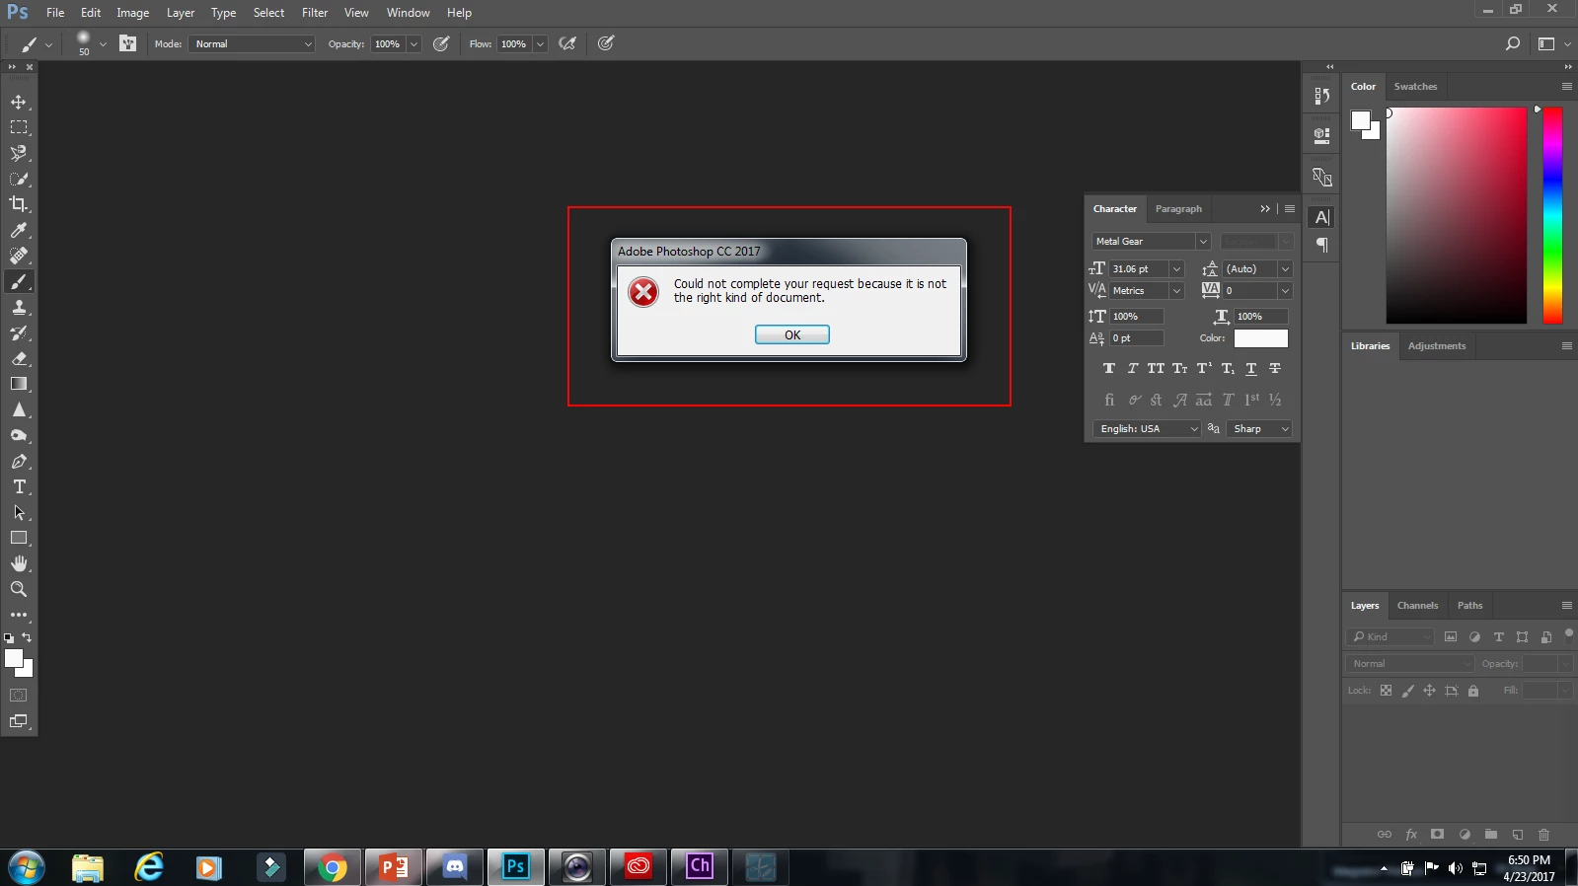
Task: Click the baseline shift 0 pt field
Action: pyautogui.click(x=1137, y=337)
